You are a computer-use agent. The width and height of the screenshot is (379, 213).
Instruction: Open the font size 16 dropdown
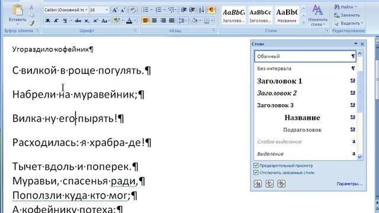(x=107, y=10)
